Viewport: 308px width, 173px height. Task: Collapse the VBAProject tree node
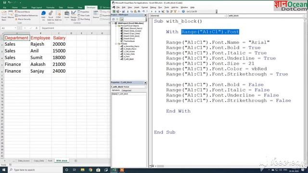tap(113, 23)
